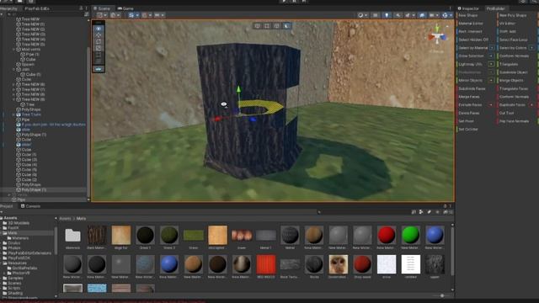Open the Gizmos toolbar button

click(x=446, y=15)
